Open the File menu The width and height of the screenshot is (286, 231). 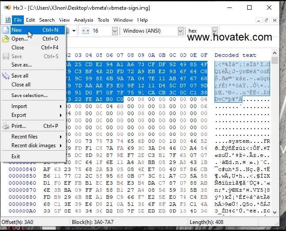18,20
